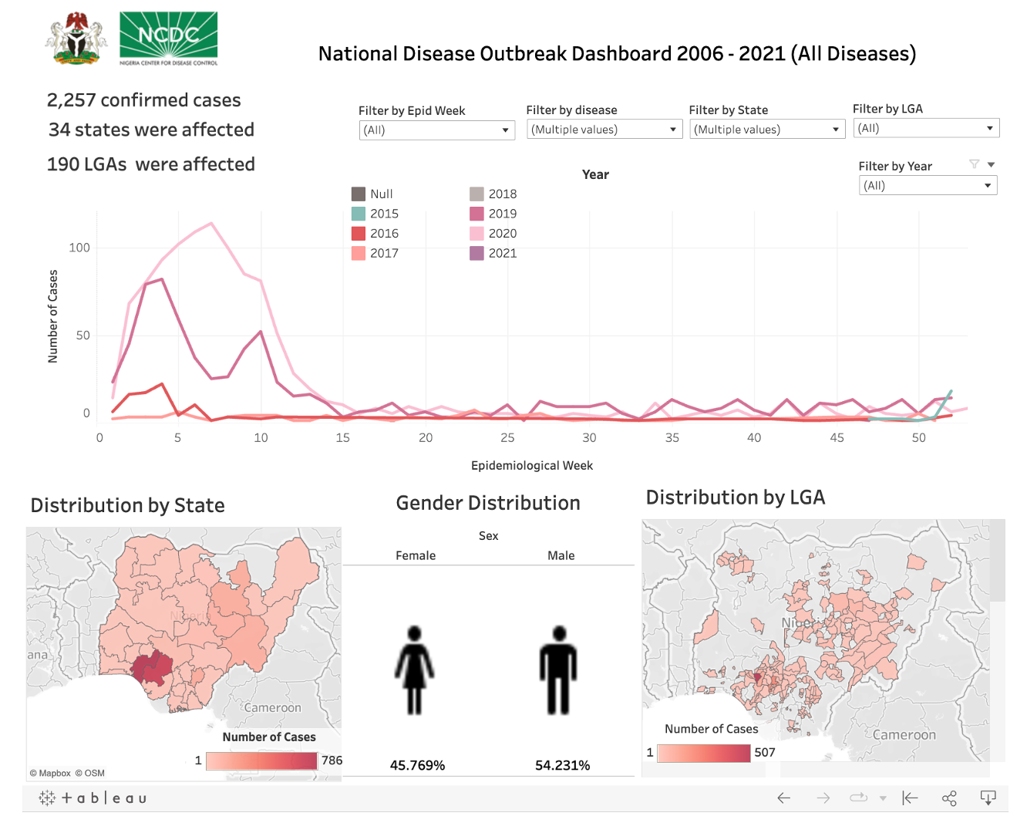Open the Filter by LGA dropdown
This screenshot has width=1027, height=833.
(925, 128)
